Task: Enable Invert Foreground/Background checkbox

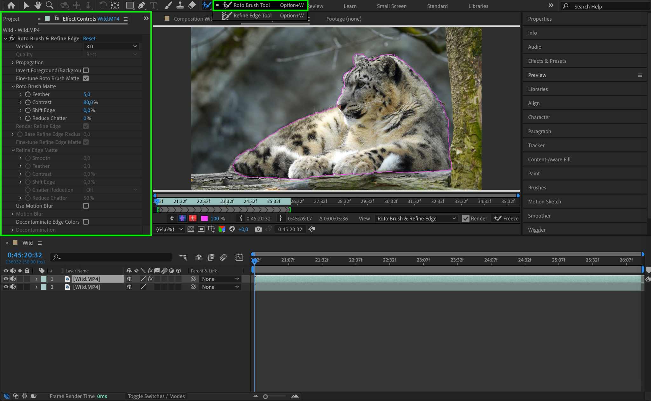Action: [86, 70]
